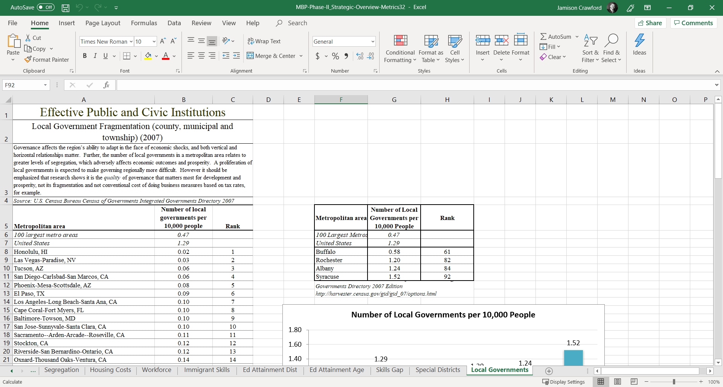Click the Cut scissors command
Image resolution: width=723 pixels, height=387 pixels.
click(33, 38)
